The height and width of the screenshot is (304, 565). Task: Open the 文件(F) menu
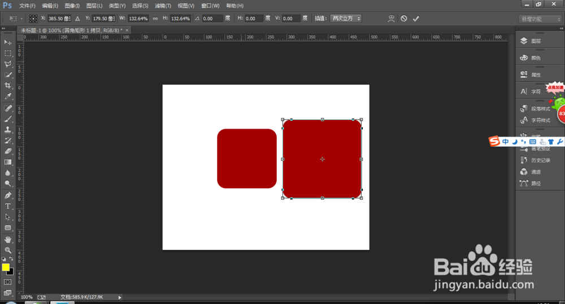[x=27, y=6]
